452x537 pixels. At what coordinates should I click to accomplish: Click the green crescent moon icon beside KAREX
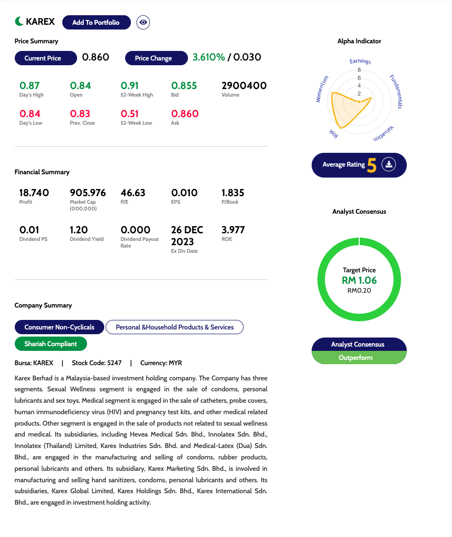point(19,21)
